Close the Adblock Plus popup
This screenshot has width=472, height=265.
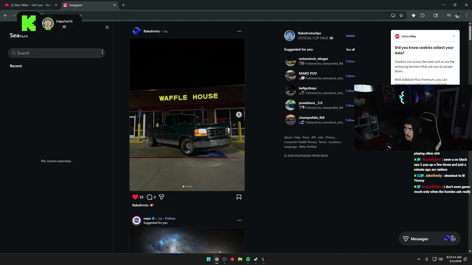454,36
